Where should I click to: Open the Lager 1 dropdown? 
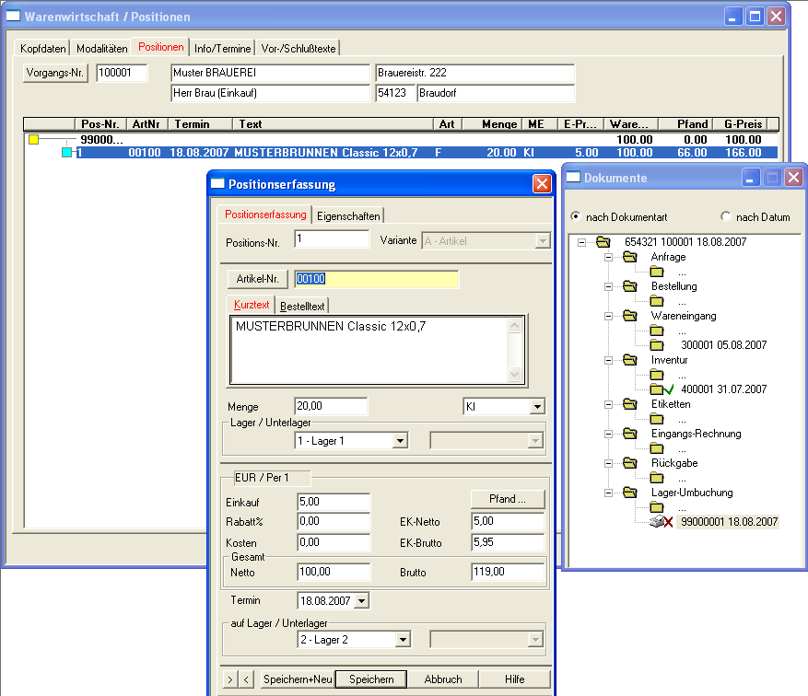(x=400, y=441)
